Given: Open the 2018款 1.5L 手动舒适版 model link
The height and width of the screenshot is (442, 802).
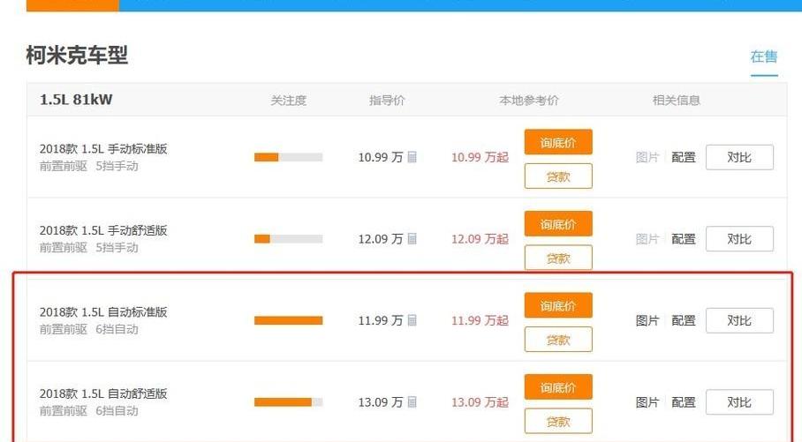Looking at the screenshot, I should pos(103,230).
